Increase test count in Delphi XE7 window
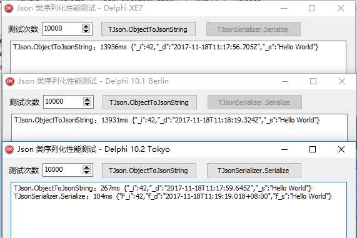Viewport: 357px width, 238px height. [x=86, y=26]
